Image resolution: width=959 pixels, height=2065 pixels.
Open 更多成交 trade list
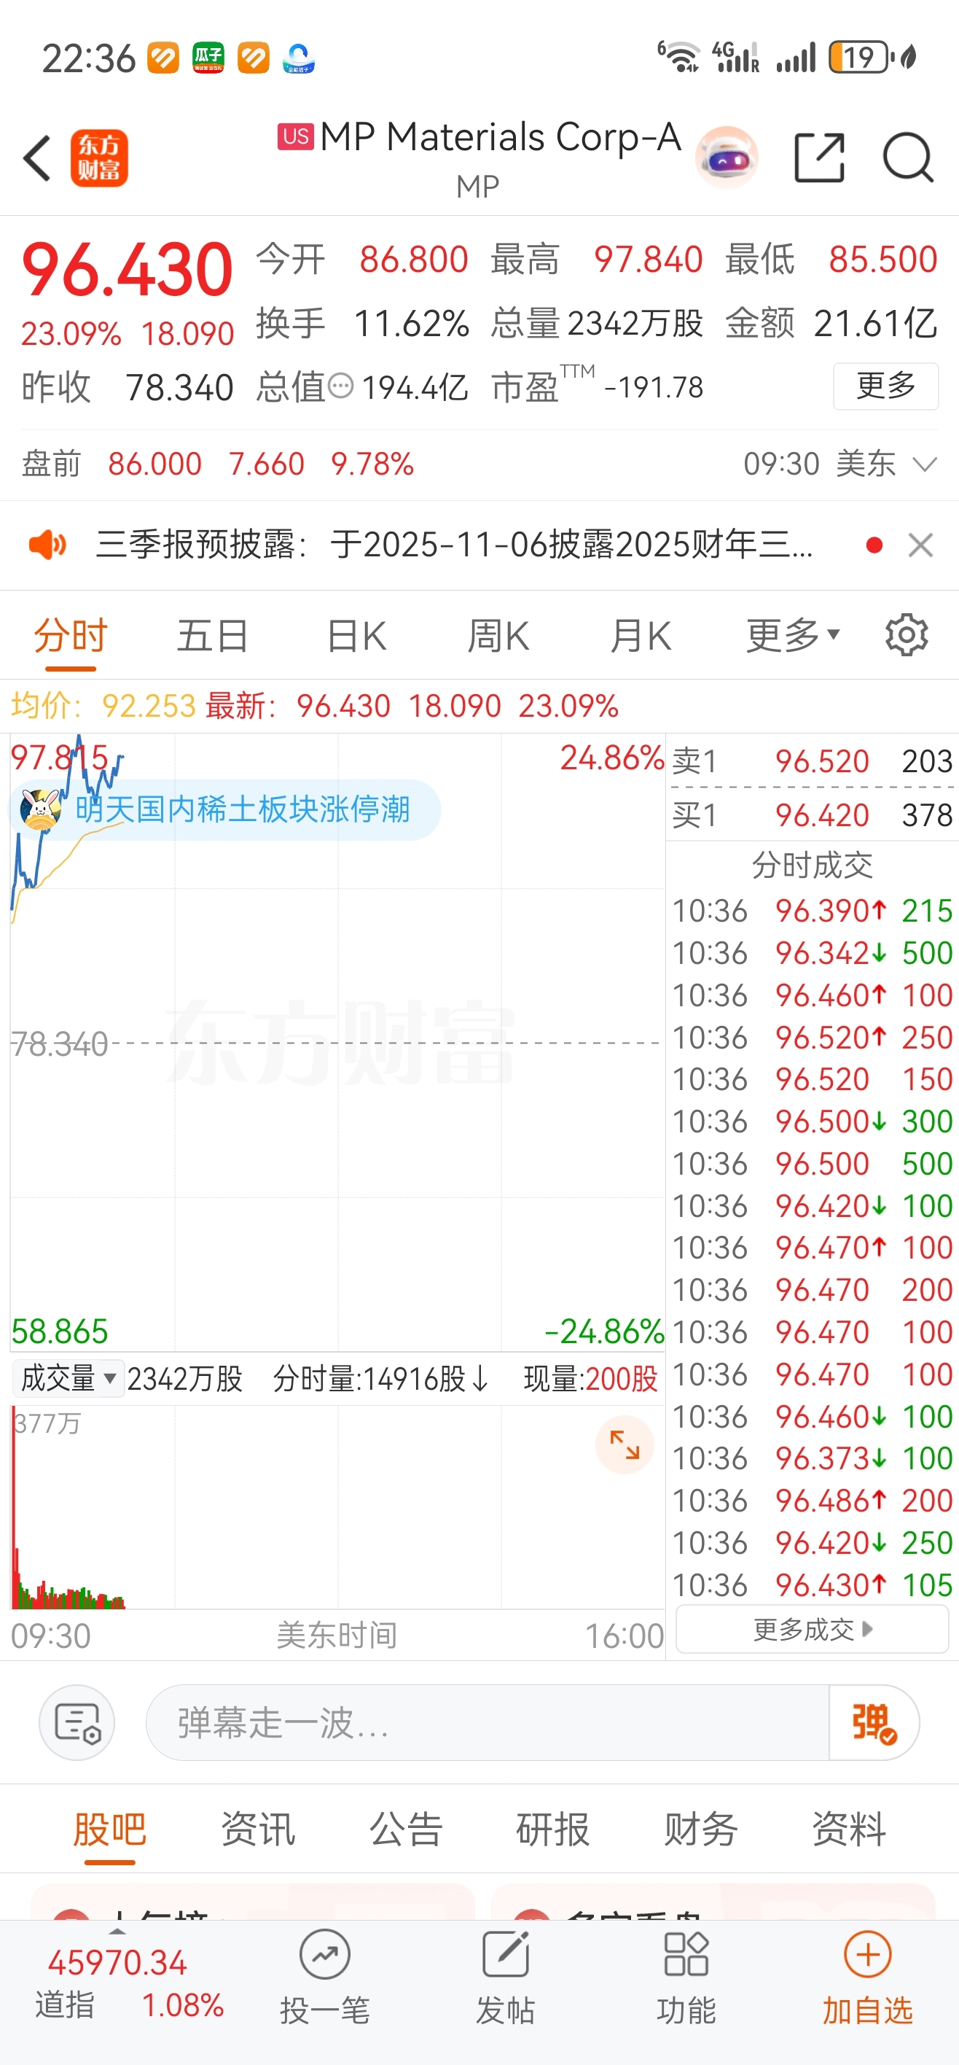pos(813,1629)
